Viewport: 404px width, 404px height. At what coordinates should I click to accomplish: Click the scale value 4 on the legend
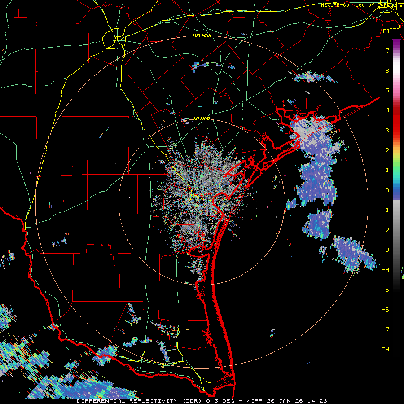[387, 110]
